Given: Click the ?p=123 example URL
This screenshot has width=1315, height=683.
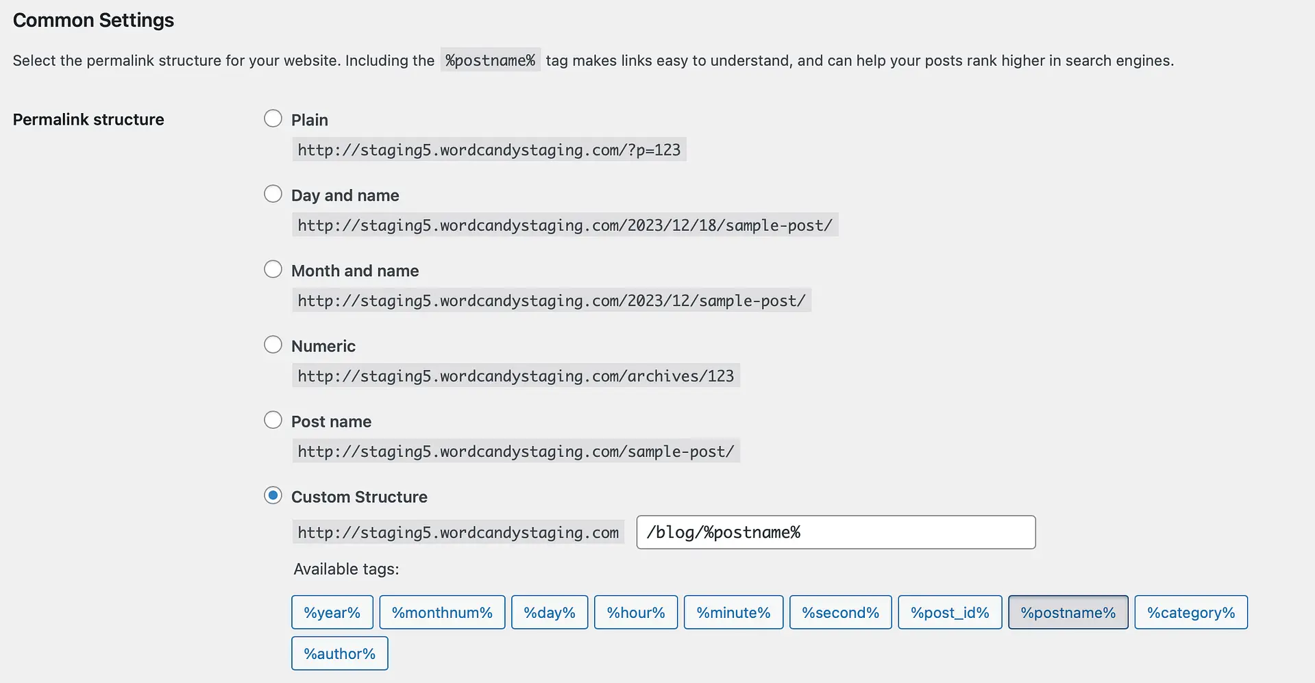Looking at the screenshot, I should 489,150.
